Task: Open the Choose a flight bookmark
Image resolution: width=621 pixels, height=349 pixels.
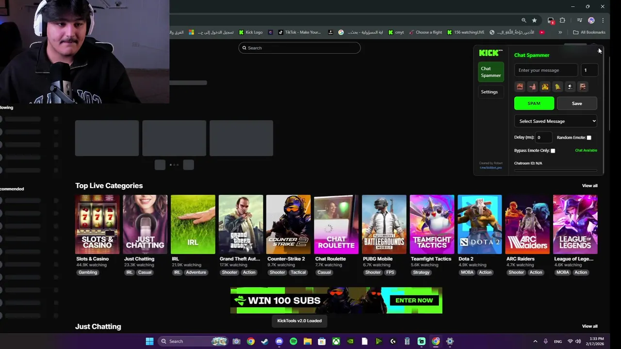Action: point(425,32)
